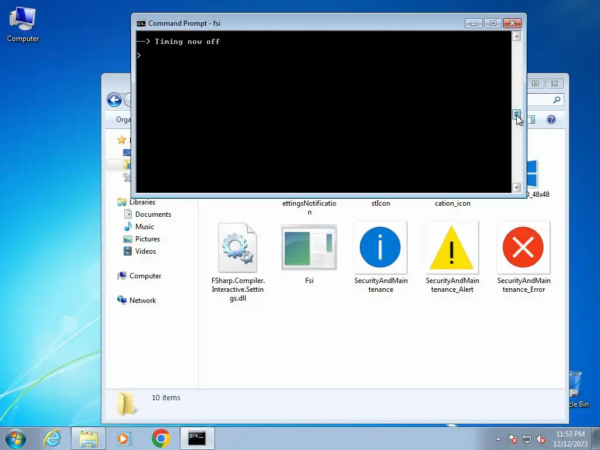This screenshot has width=600, height=450.
Task: Click the scroll-up arrow in Command Prompt
Action: (x=517, y=36)
